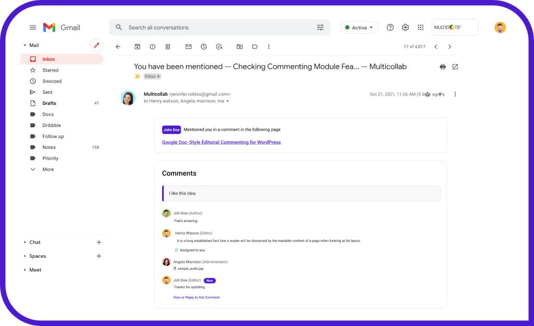The image size is (534, 326).
Task: Add this email to Tasks
Action: click(x=219, y=47)
